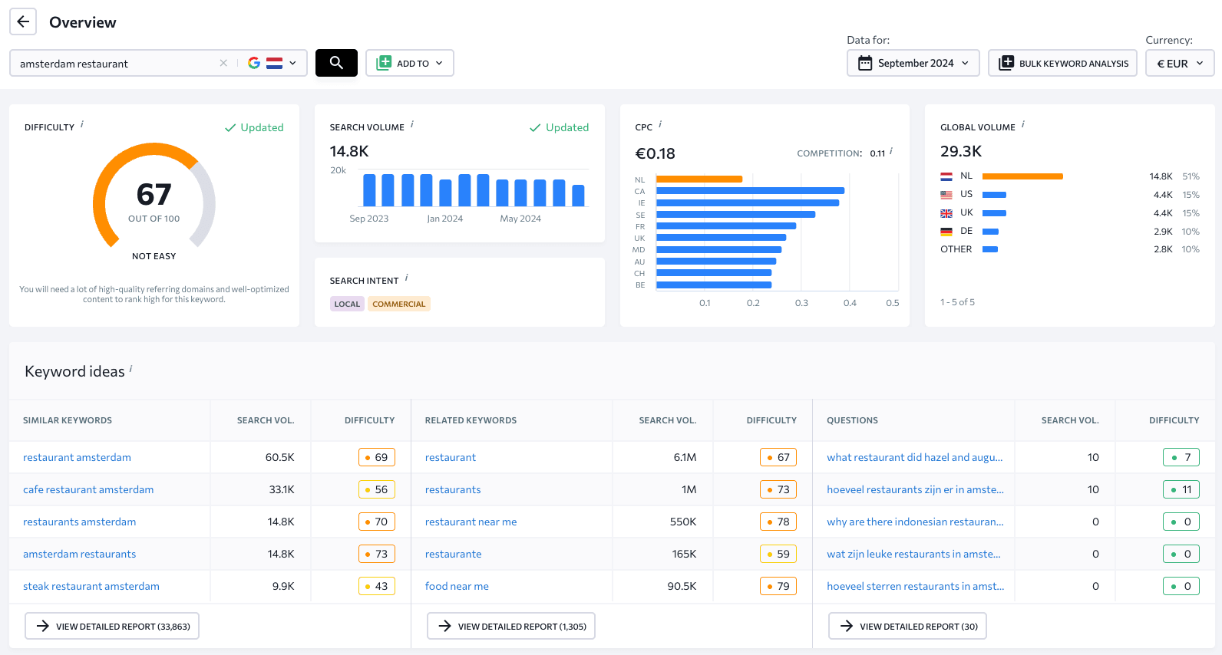Click the Bulk Keyword Analysis button

(x=1062, y=63)
